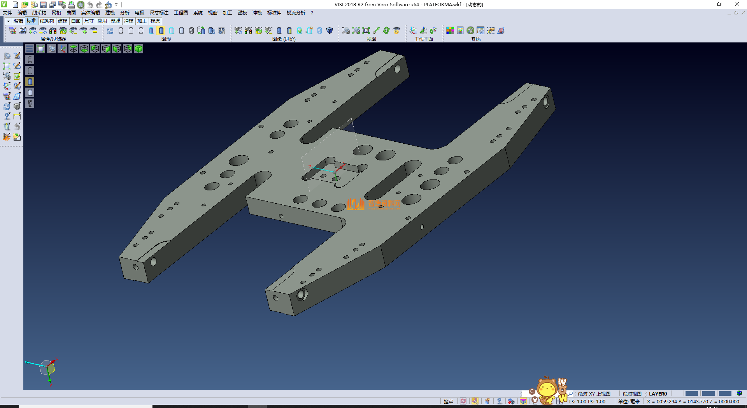
Task: Click the first blue color swatch in status bar
Action: tap(691, 394)
